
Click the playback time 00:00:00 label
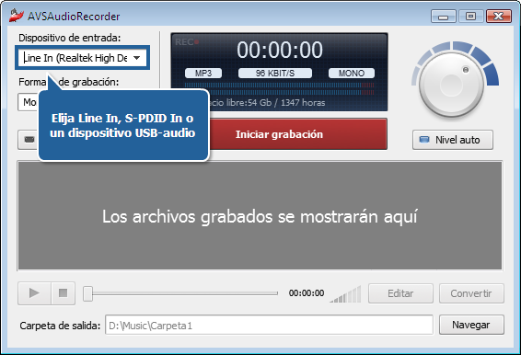click(x=307, y=293)
